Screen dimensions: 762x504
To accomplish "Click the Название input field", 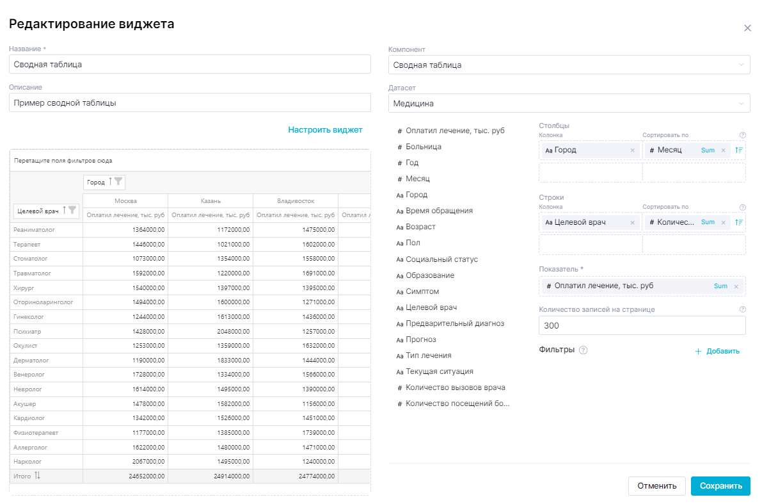I will (x=189, y=64).
